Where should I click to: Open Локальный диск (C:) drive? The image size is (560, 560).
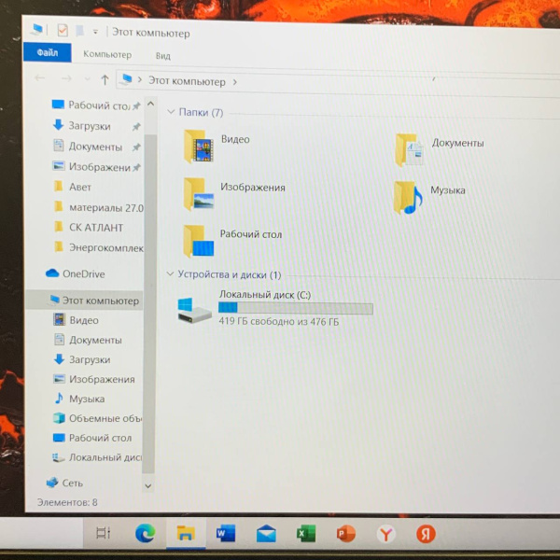click(196, 310)
